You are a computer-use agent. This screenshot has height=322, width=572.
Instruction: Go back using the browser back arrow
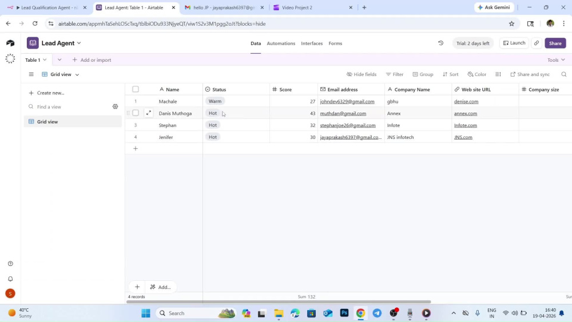(8, 23)
